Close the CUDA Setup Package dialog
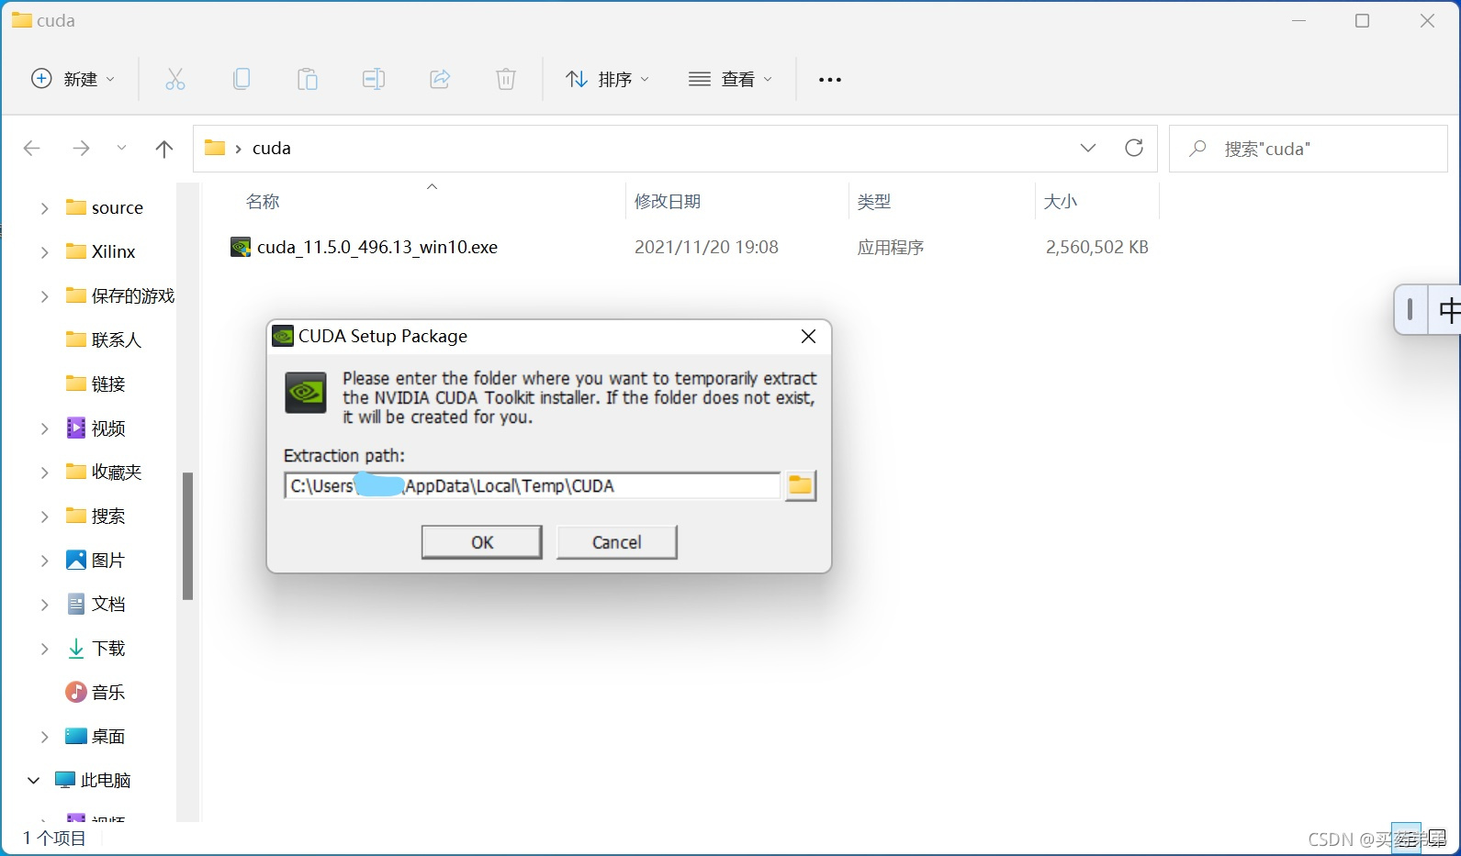Image resolution: width=1461 pixels, height=856 pixels. (x=808, y=337)
